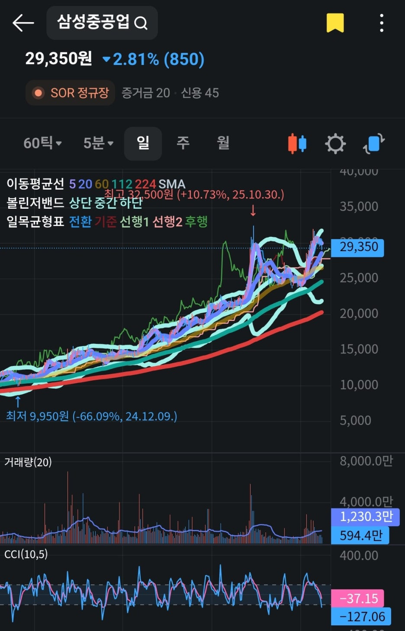Open the three-dot more menu
The image size is (405, 631).
381,23
